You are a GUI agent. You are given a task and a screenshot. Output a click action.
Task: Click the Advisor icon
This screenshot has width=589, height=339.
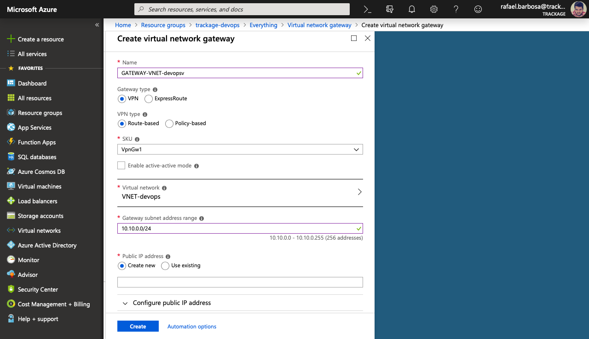click(11, 275)
